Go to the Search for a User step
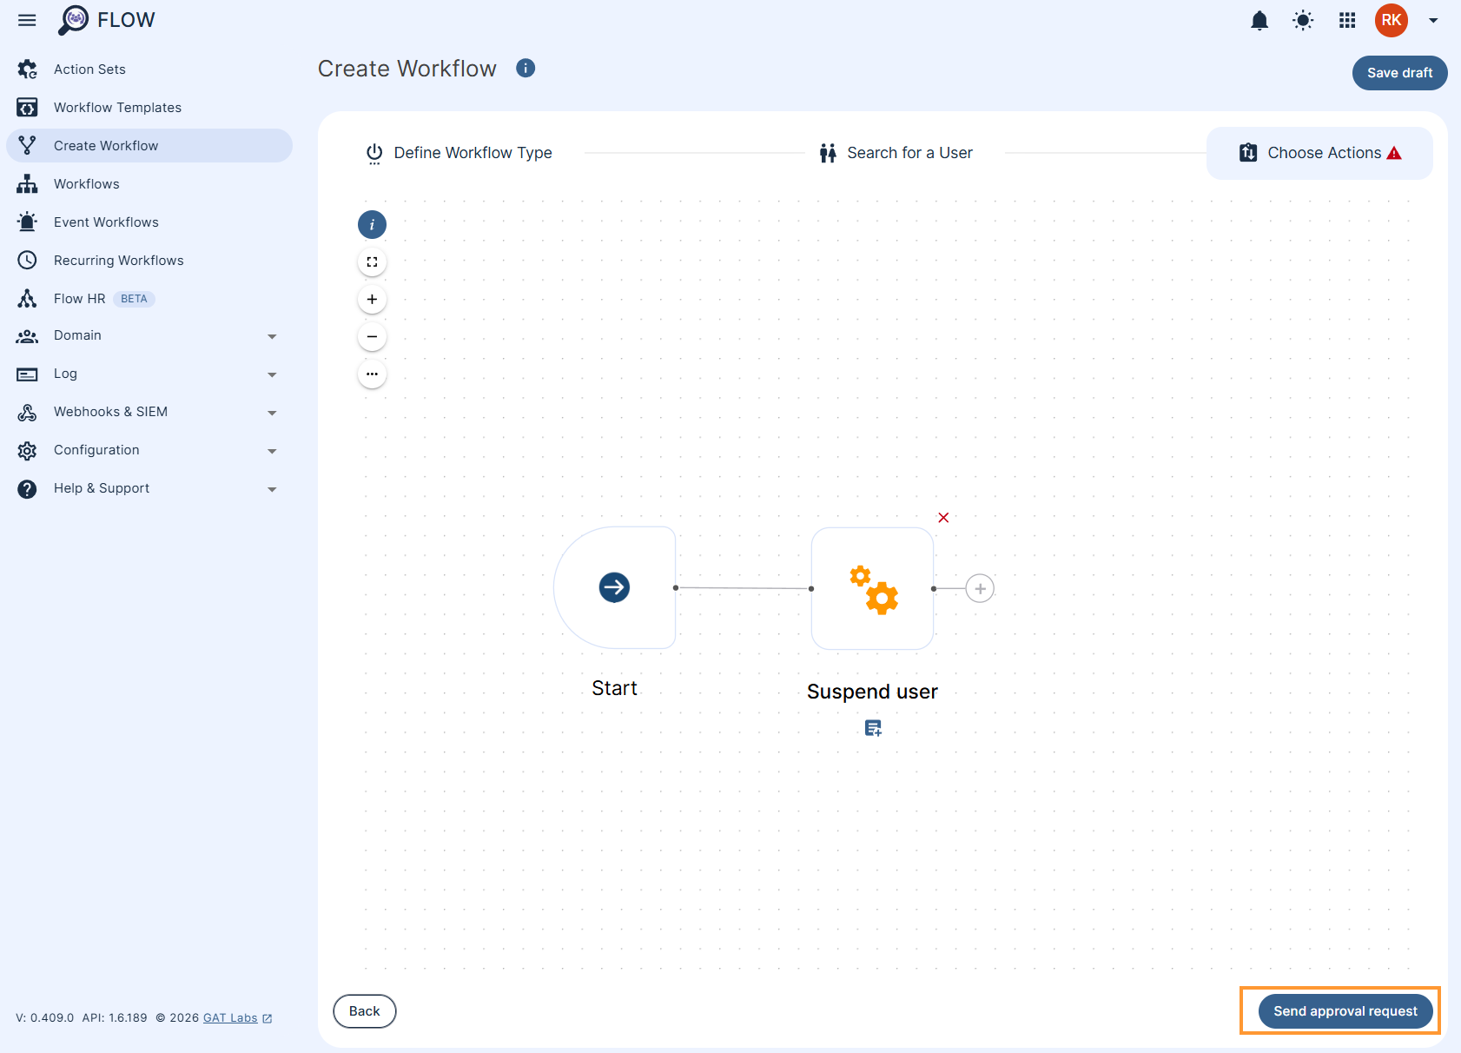 [909, 152]
